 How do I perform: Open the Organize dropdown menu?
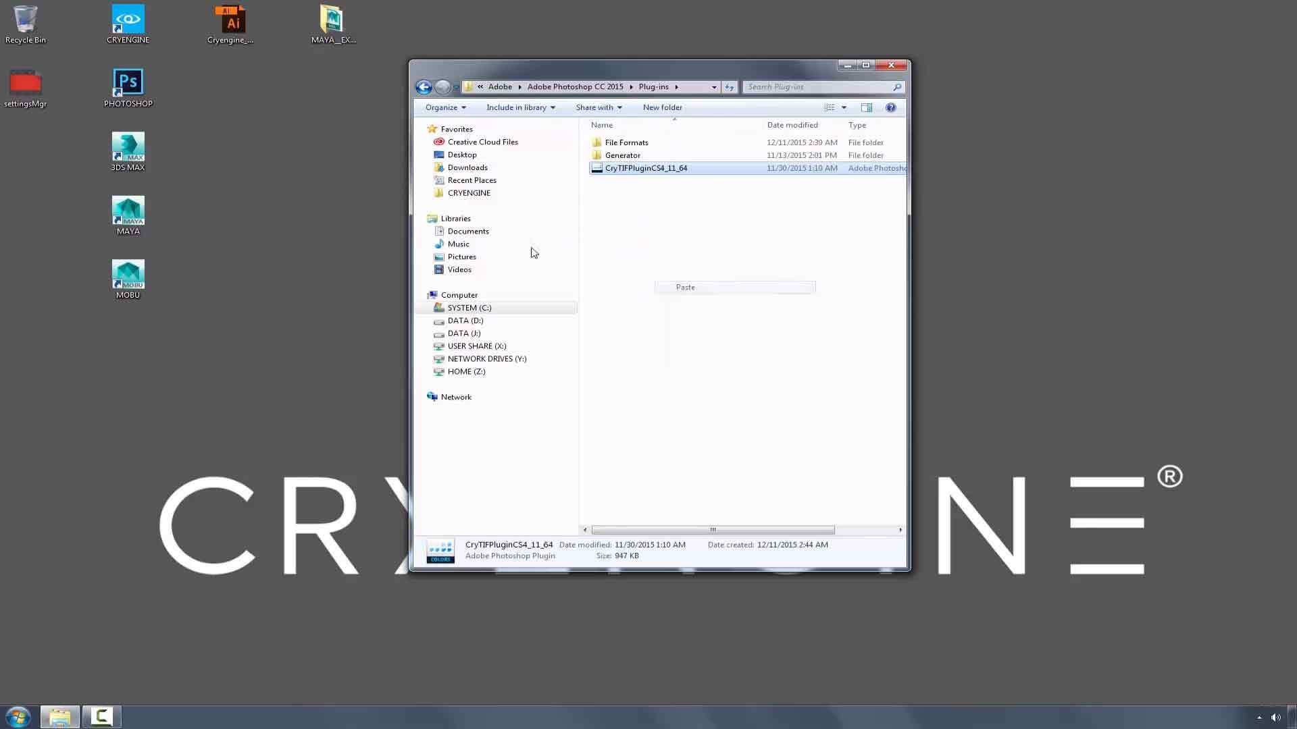click(444, 107)
